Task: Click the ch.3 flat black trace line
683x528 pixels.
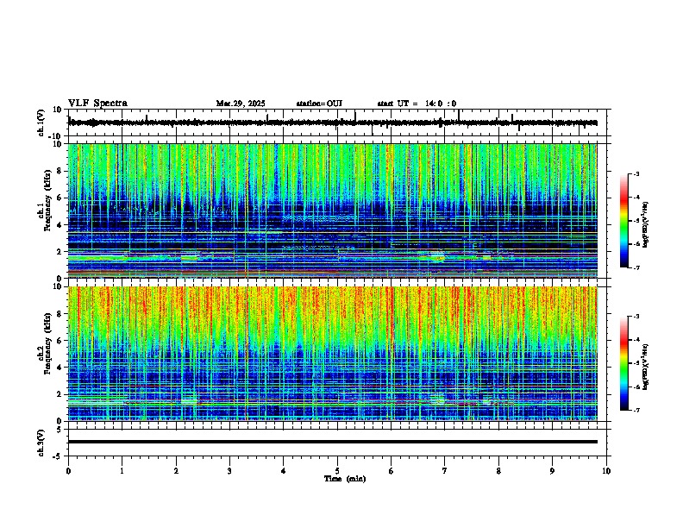Action: [332, 442]
